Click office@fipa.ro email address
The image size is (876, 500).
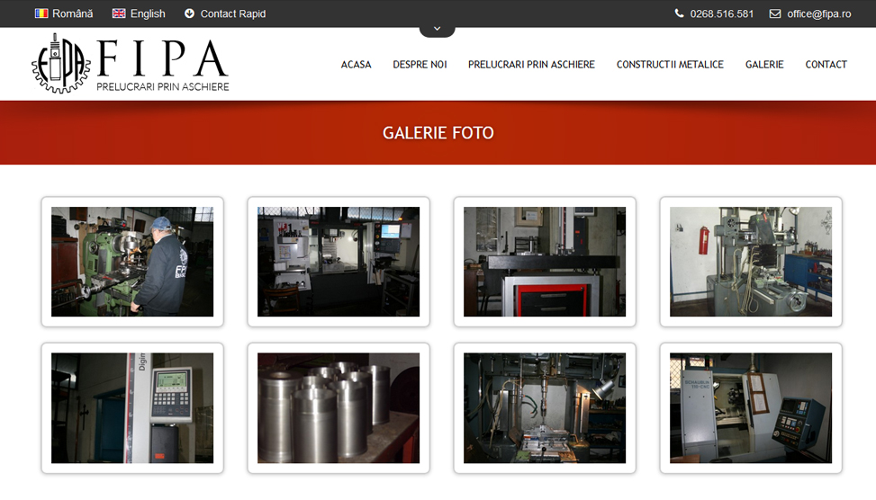819,13
